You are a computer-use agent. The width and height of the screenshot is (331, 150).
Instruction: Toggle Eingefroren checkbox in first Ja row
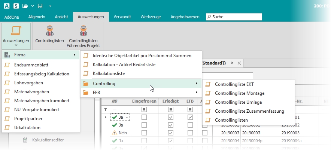click(x=144, y=117)
